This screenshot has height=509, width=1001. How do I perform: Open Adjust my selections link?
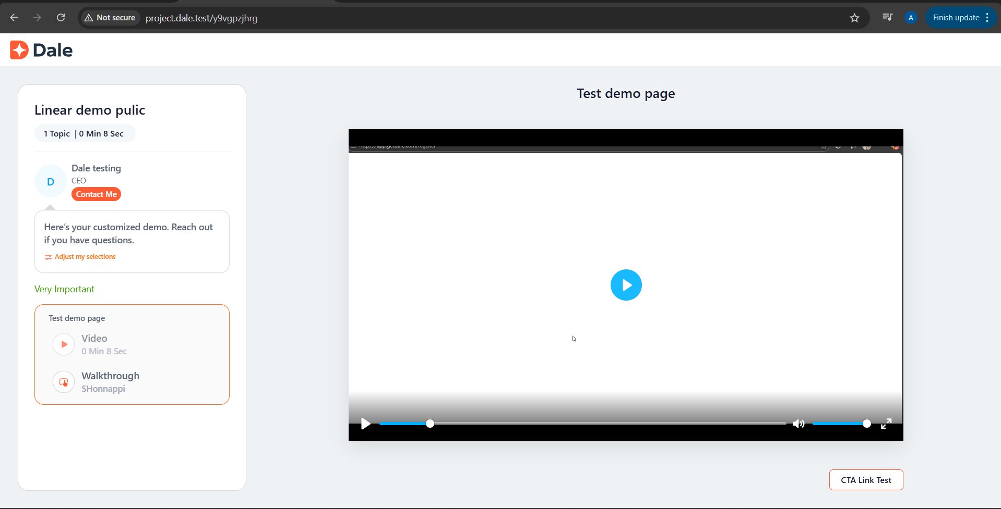pos(85,257)
